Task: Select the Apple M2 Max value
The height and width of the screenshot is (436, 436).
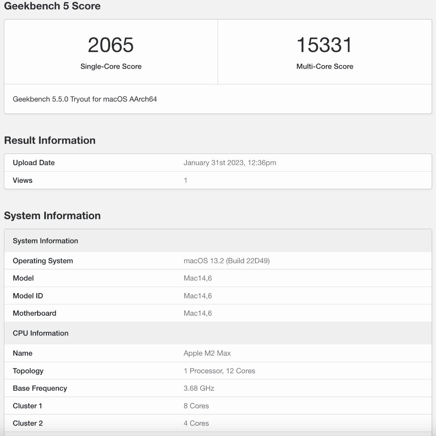Action: [x=207, y=353]
